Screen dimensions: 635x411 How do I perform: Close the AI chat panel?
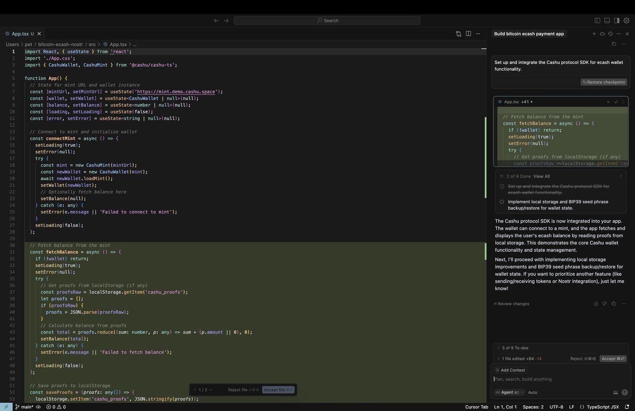pyautogui.click(x=627, y=34)
